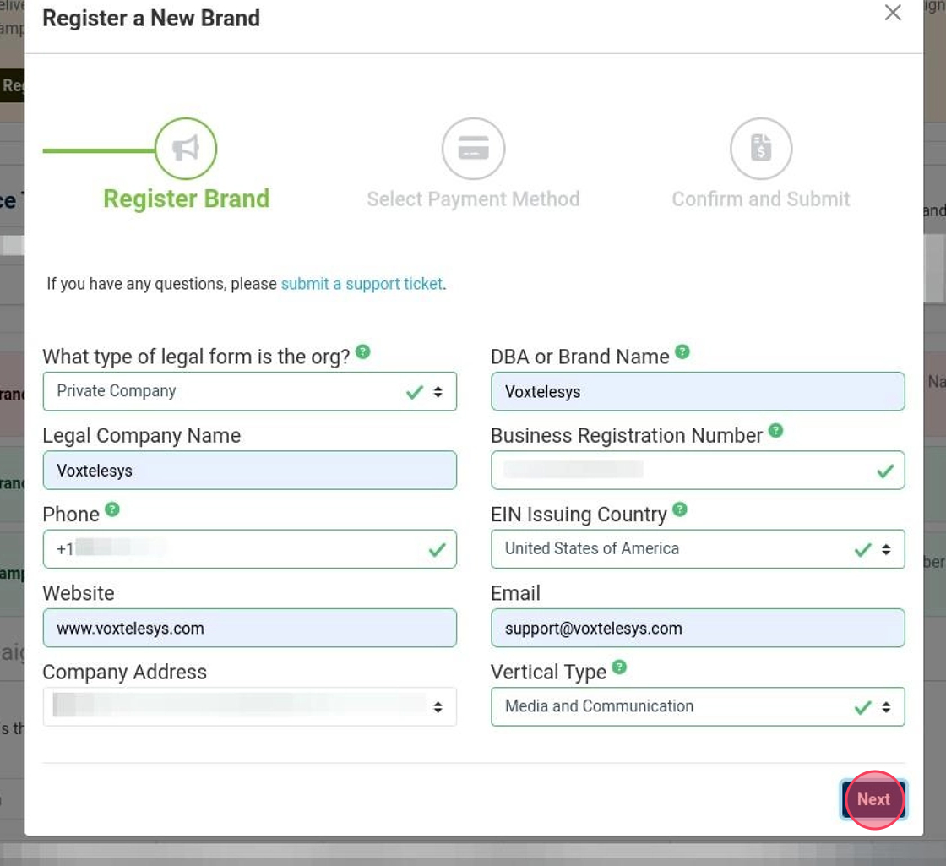Click help icon next to EIN Issuing Country
The width and height of the screenshot is (946, 866).
coord(680,509)
